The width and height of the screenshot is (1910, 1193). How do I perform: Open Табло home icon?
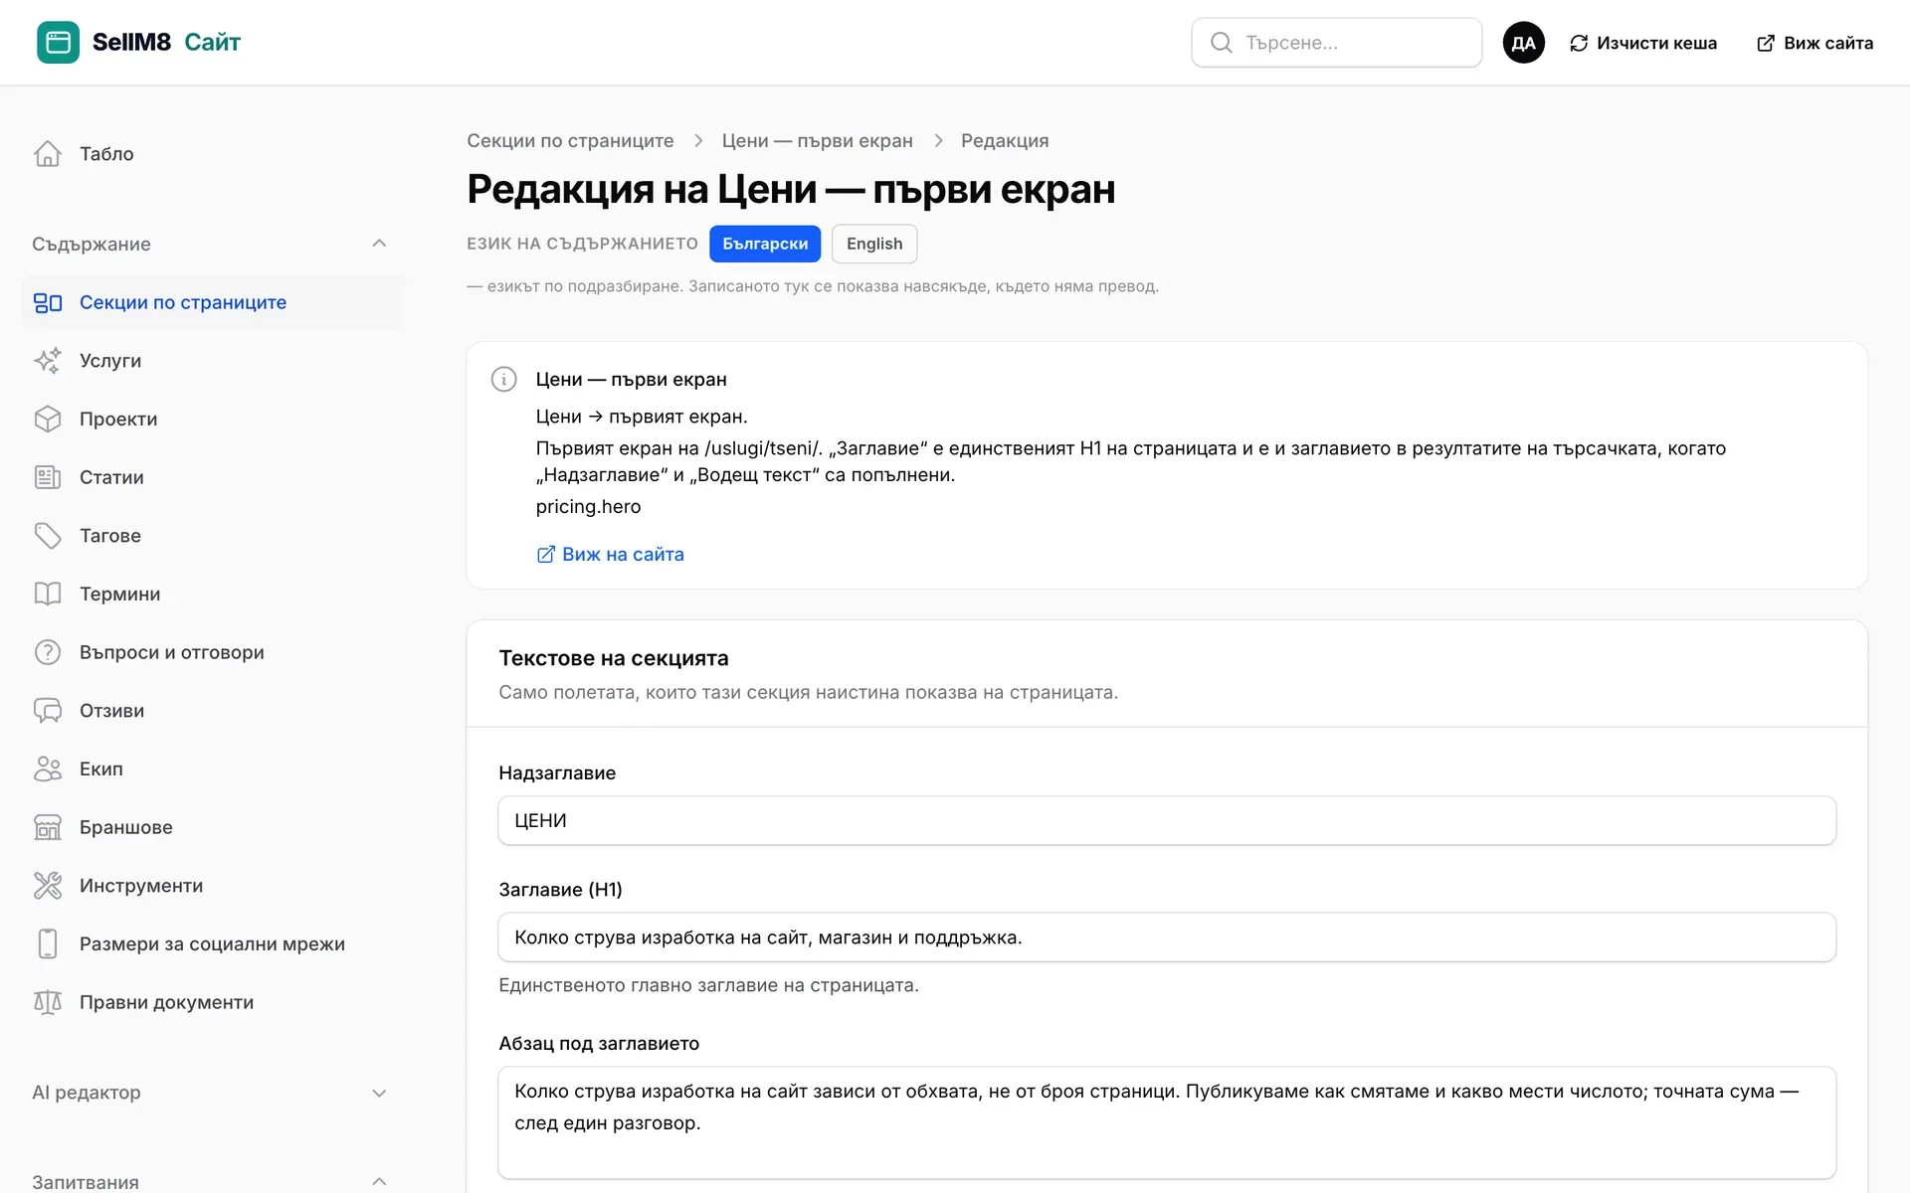[48, 154]
